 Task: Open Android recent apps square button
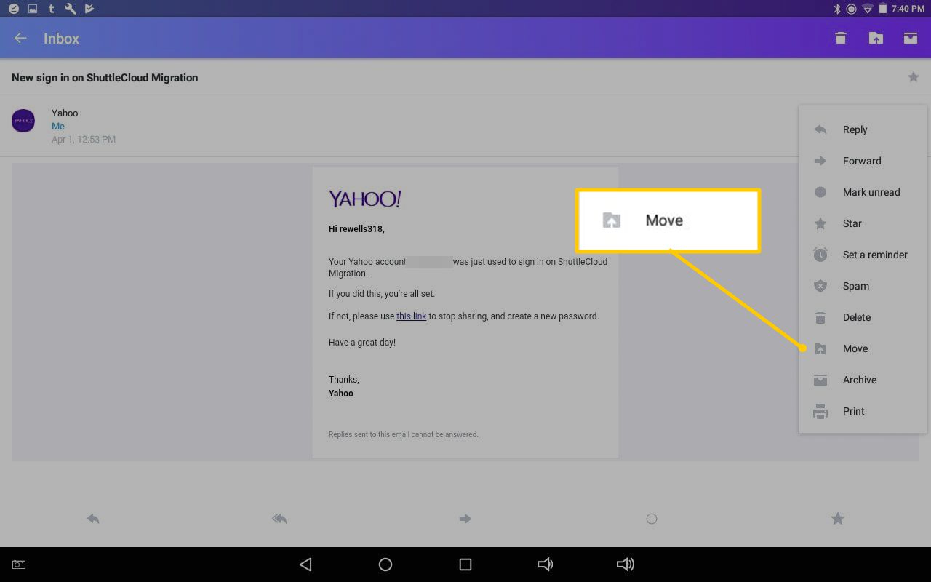[465, 565]
